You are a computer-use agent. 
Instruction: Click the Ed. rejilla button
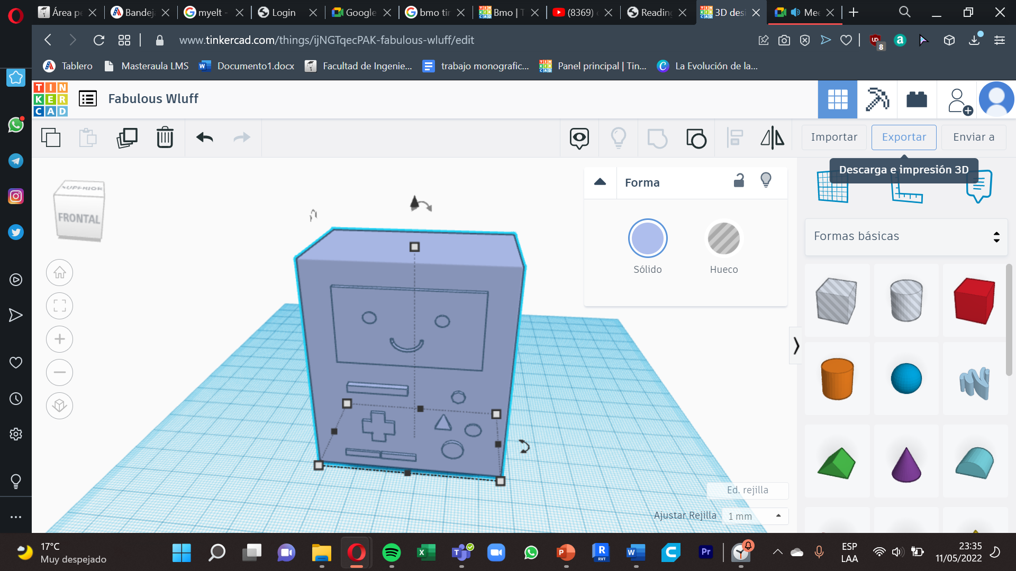(x=747, y=490)
